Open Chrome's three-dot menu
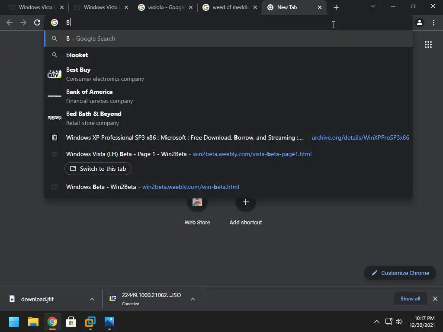Screen dimensions: 443x332 [433, 22]
